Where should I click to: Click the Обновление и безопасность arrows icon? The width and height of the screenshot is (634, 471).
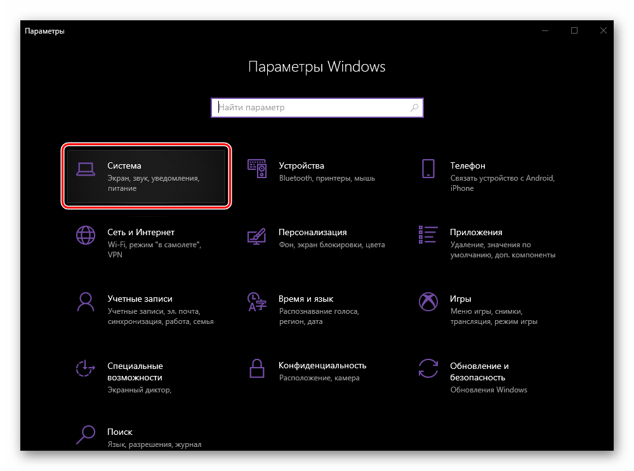pyautogui.click(x=428, y=368)
